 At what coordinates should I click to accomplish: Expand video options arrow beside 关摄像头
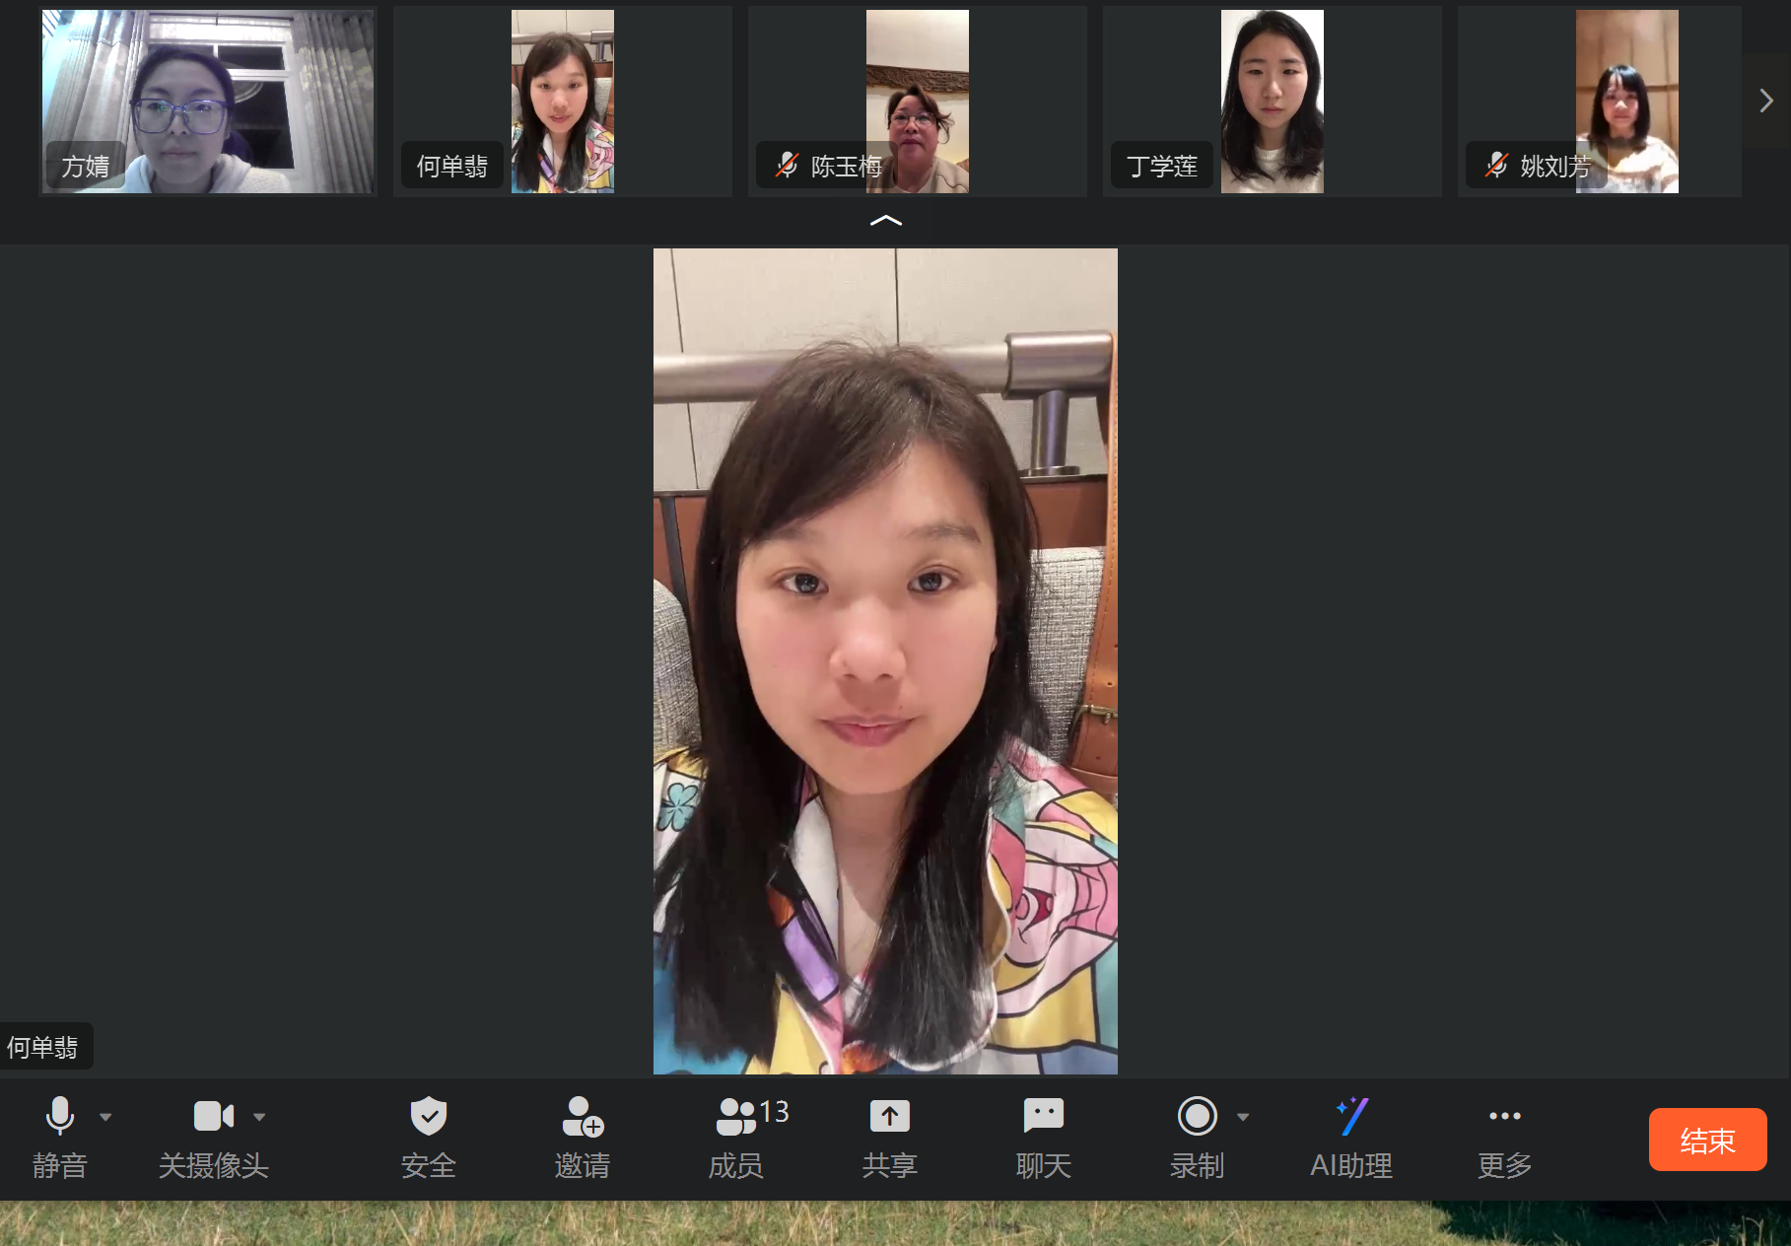259,1117
